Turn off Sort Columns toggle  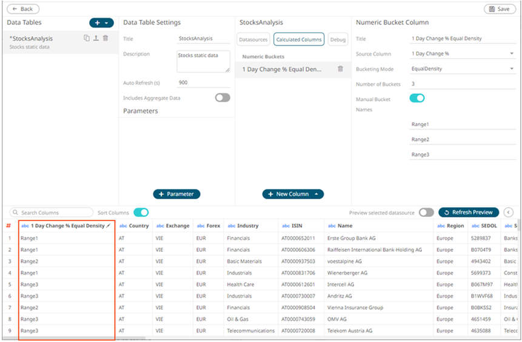(141, 212)
